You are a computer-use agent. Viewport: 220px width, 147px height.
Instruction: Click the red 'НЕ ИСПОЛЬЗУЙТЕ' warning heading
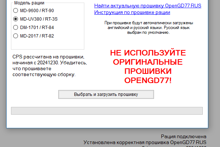point(148,53)
